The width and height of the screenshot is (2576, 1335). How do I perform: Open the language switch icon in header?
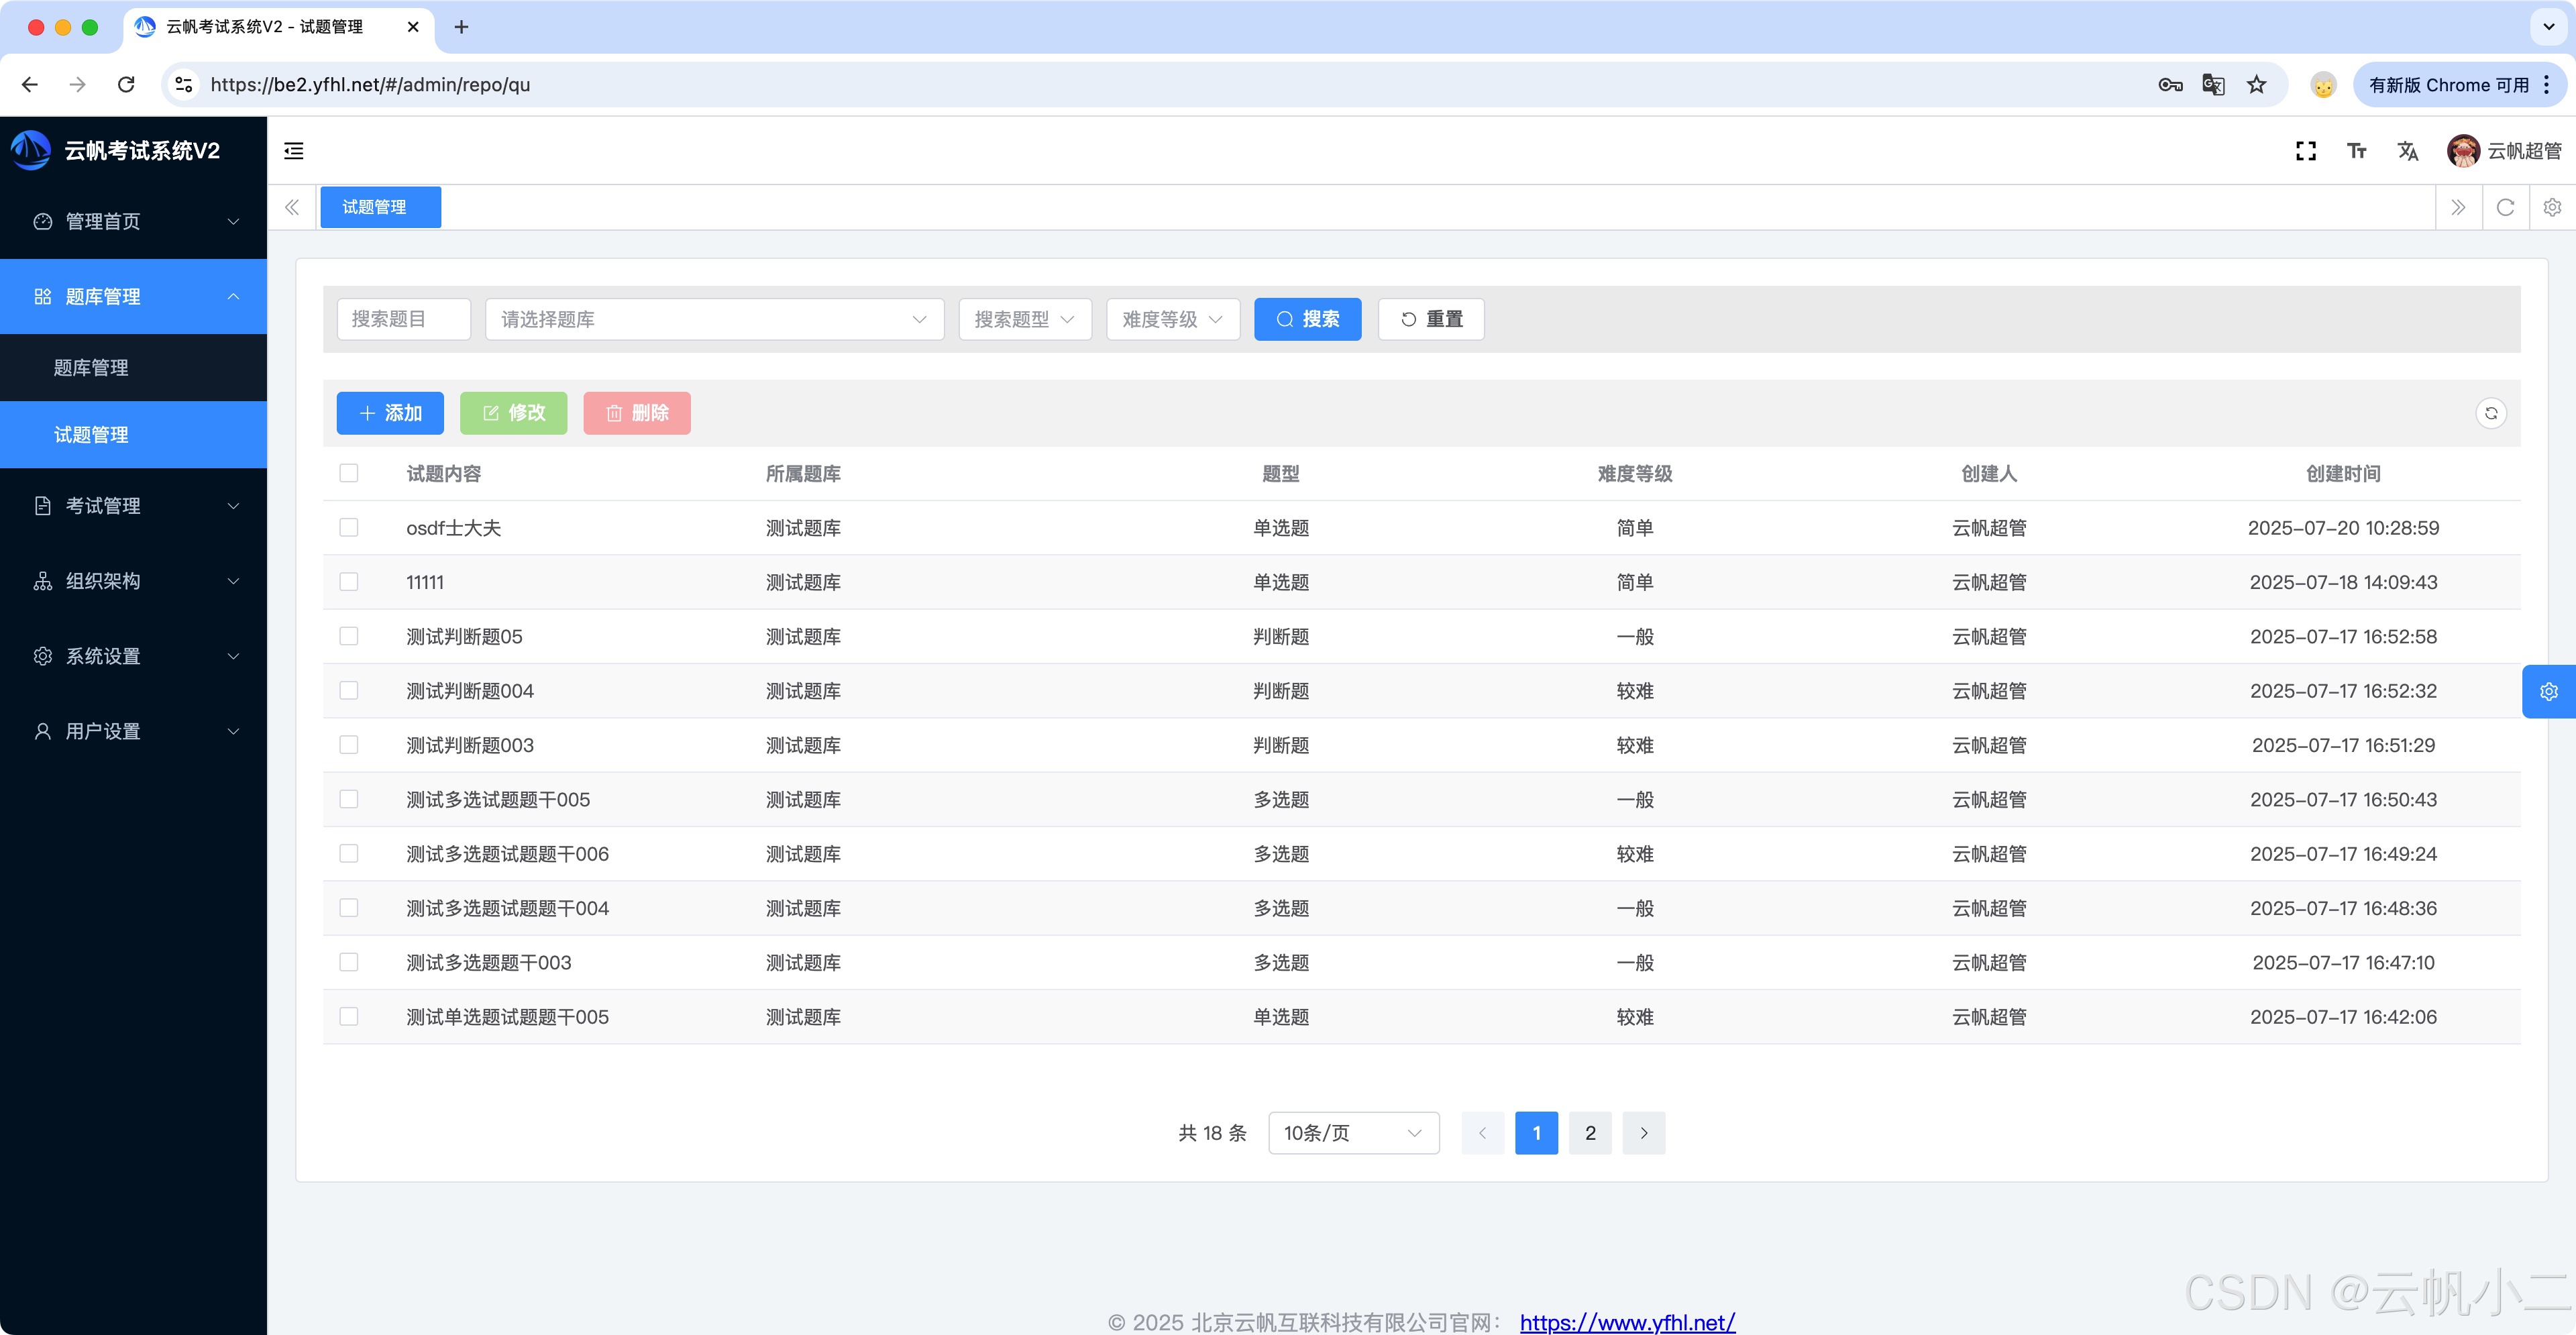pyautogui.click(x=2408, y=151)
